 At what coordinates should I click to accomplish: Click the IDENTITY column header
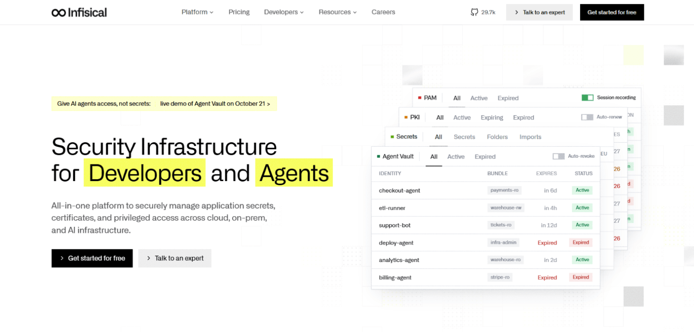pos(390,174)
